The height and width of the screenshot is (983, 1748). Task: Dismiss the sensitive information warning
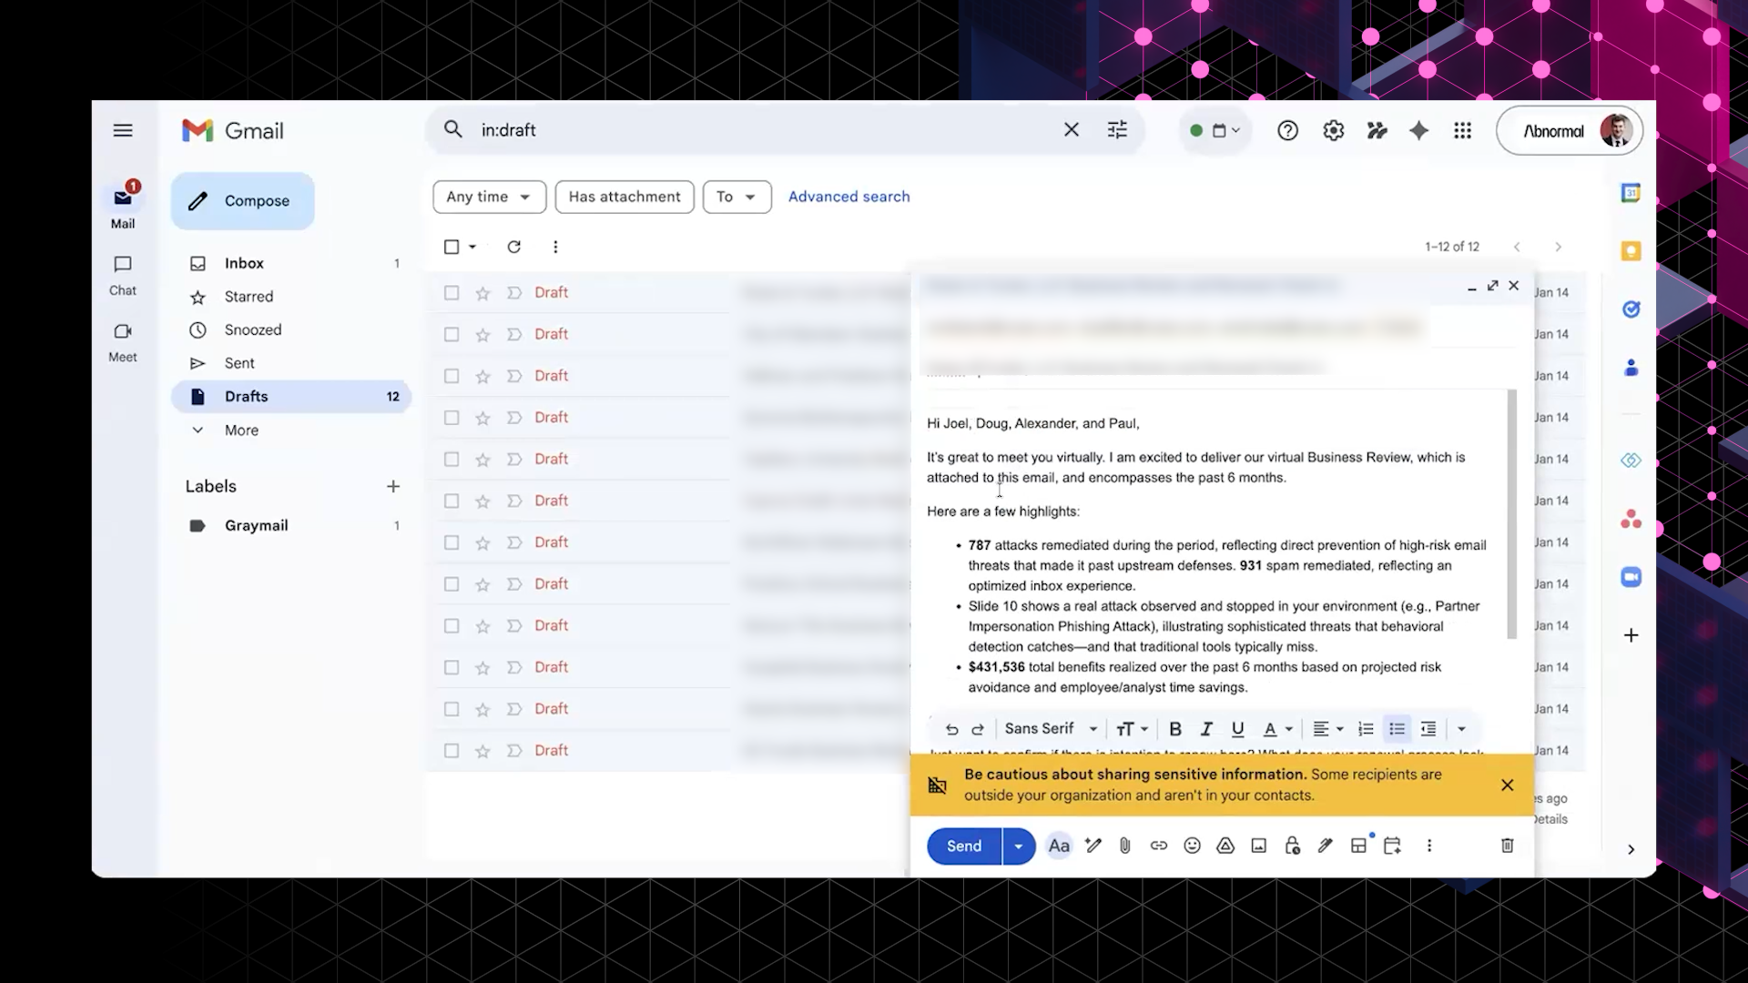coord(1507,785)
